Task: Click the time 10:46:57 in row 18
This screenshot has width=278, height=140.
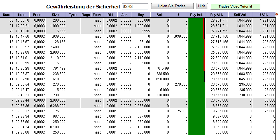Action: pos(22,42)
